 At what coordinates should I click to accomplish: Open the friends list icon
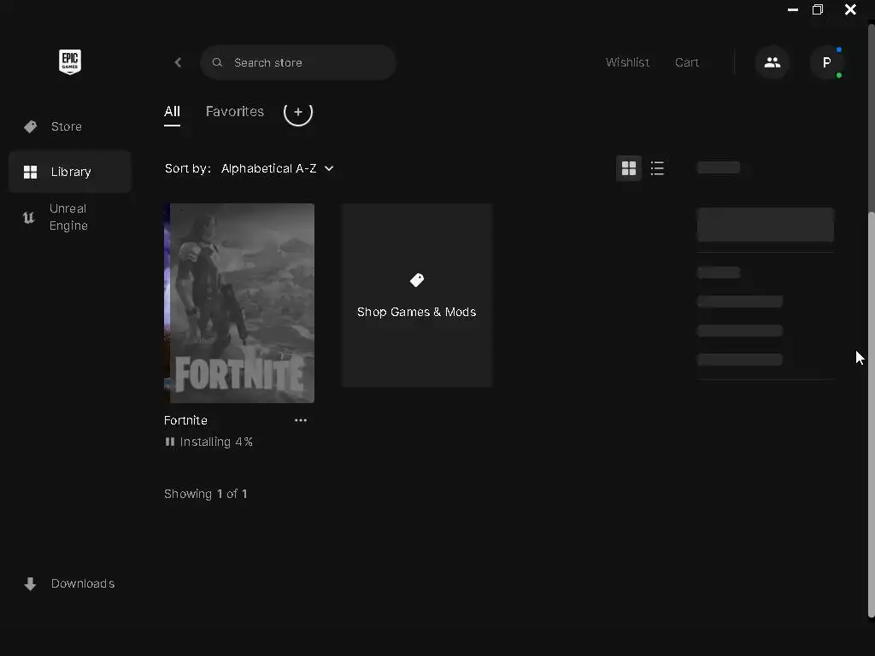[x=772, y=62]
